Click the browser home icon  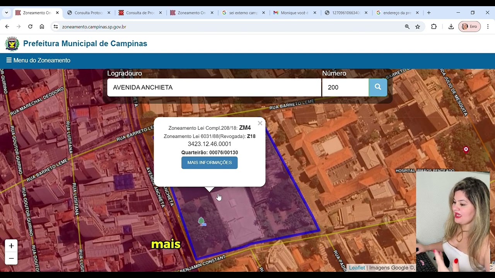point(42,27)
